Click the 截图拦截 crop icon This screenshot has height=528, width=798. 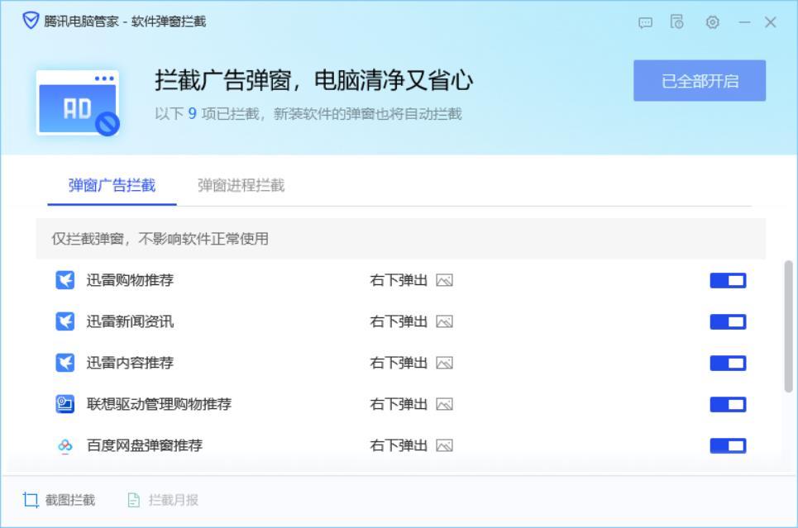[x=31, y=500]
